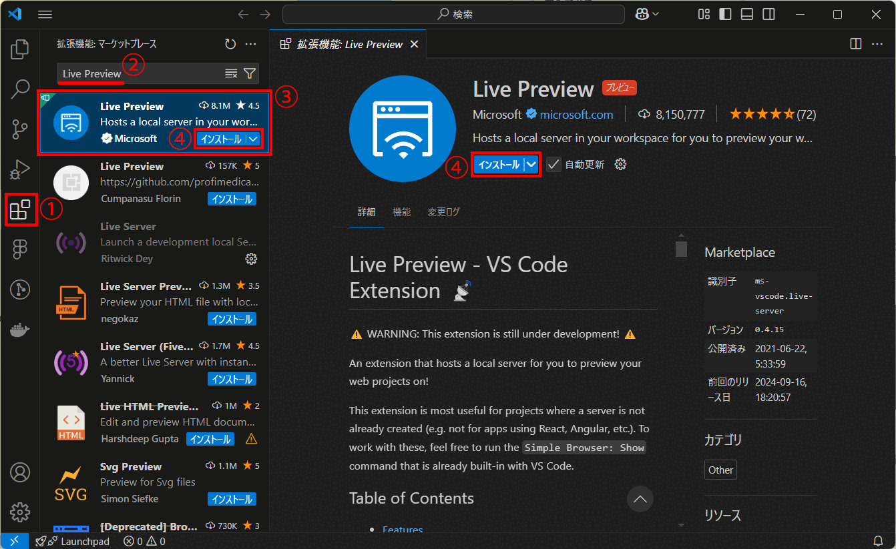Open the Docker view in activity bar
The height and width of the screenshot is (549, 896).
20,330
